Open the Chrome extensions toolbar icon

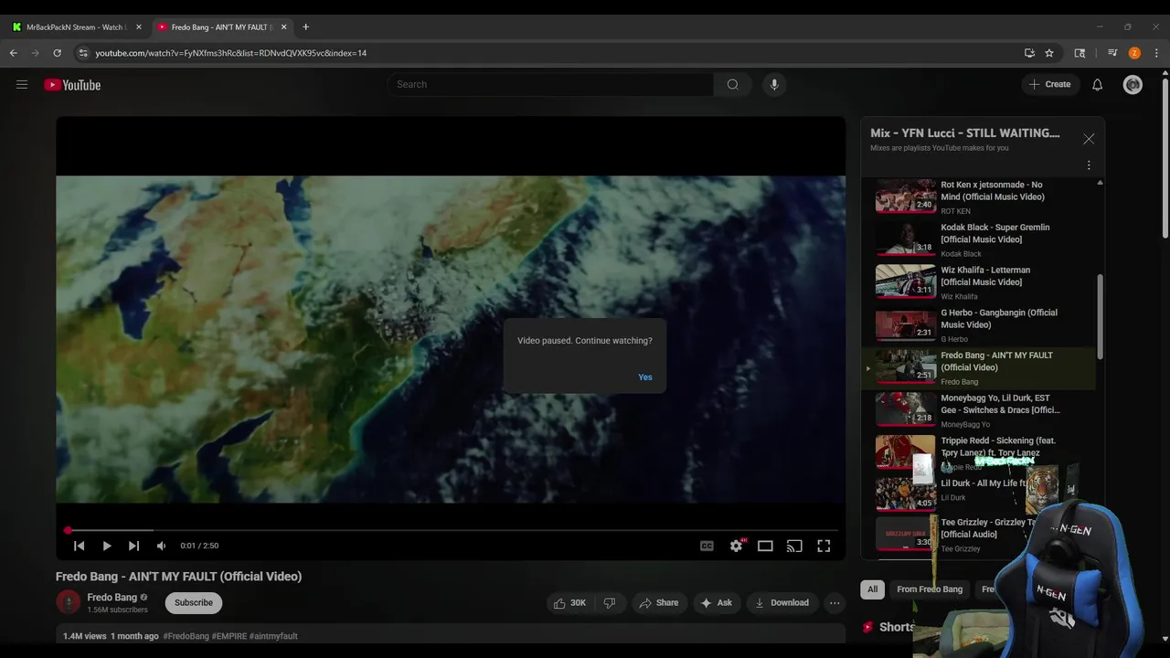(x=1080, y=53)
